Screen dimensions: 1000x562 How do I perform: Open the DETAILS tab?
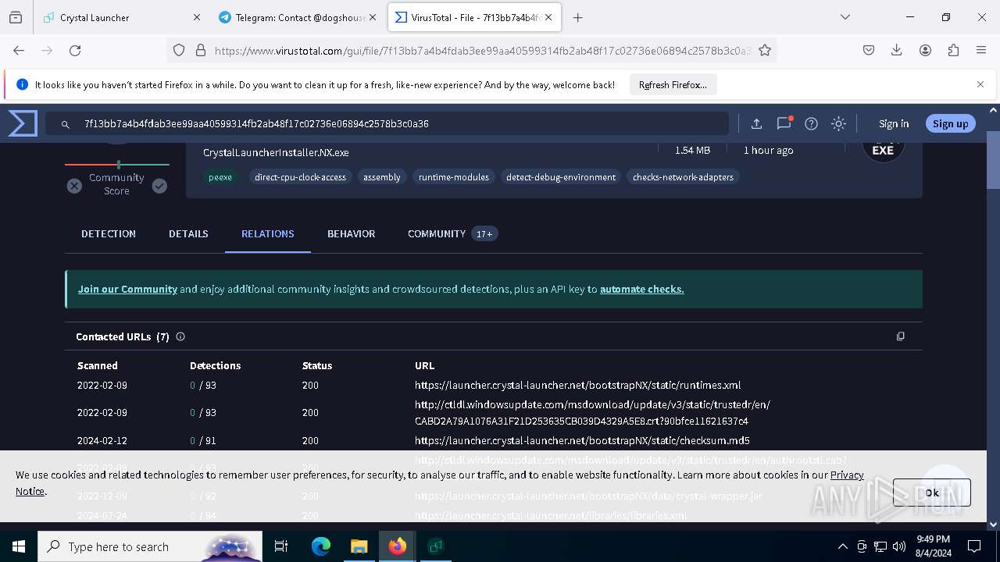188,233
